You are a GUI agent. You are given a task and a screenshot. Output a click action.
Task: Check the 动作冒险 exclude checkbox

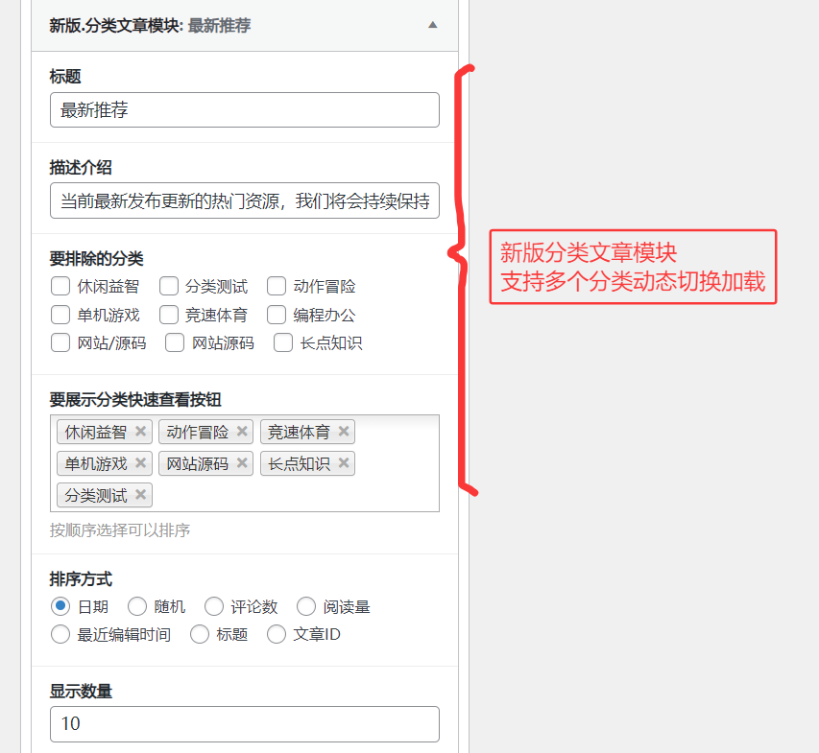[x=277, y=286]
